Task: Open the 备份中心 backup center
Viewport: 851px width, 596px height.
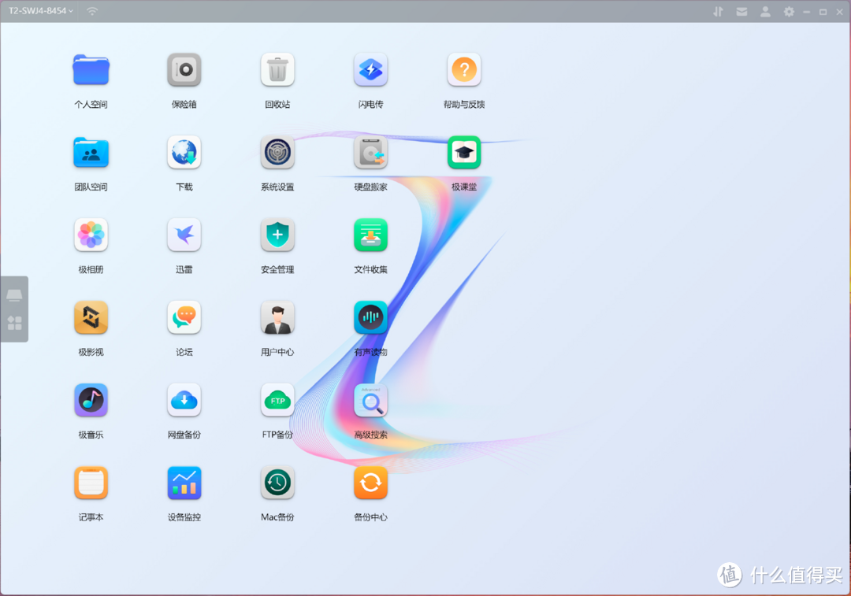Action: pos(370,483)
